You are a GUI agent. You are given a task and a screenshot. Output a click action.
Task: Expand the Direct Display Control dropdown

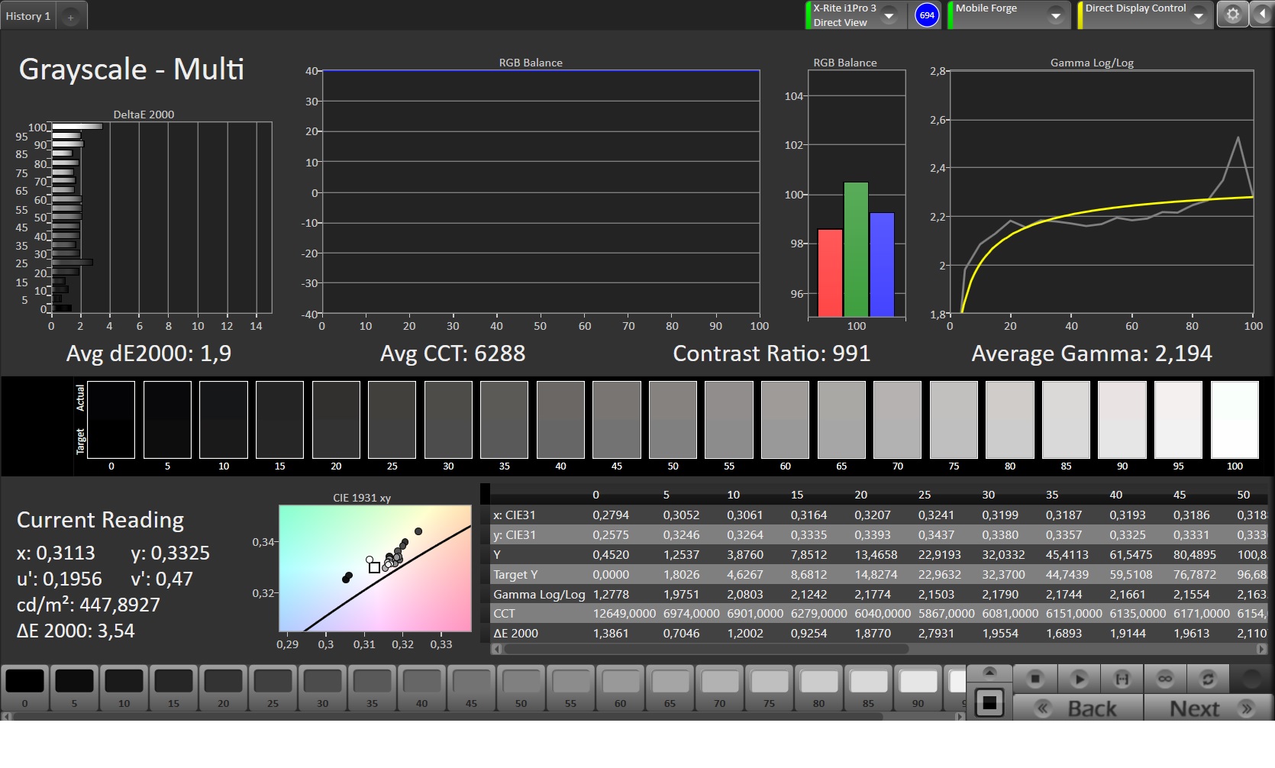1198,15
